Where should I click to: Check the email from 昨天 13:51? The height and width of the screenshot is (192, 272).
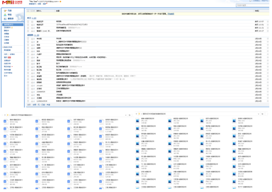[x=28, y=25]
